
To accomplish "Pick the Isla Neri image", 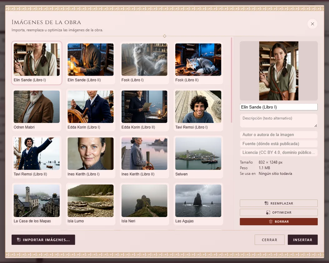I will 144,204.
